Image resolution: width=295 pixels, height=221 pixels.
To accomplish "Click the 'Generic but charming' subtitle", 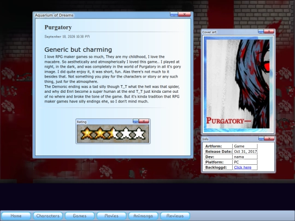I will (x=78, y=50).
